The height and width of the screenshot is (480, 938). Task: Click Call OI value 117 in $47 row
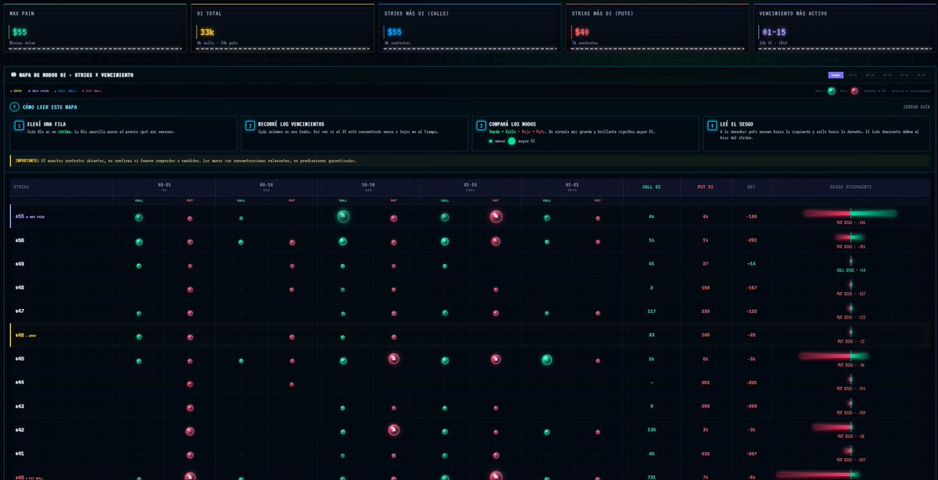[651, 311]
